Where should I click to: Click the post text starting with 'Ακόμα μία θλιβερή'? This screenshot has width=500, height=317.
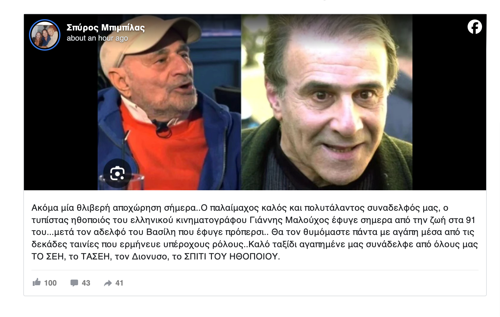[255, 232]
